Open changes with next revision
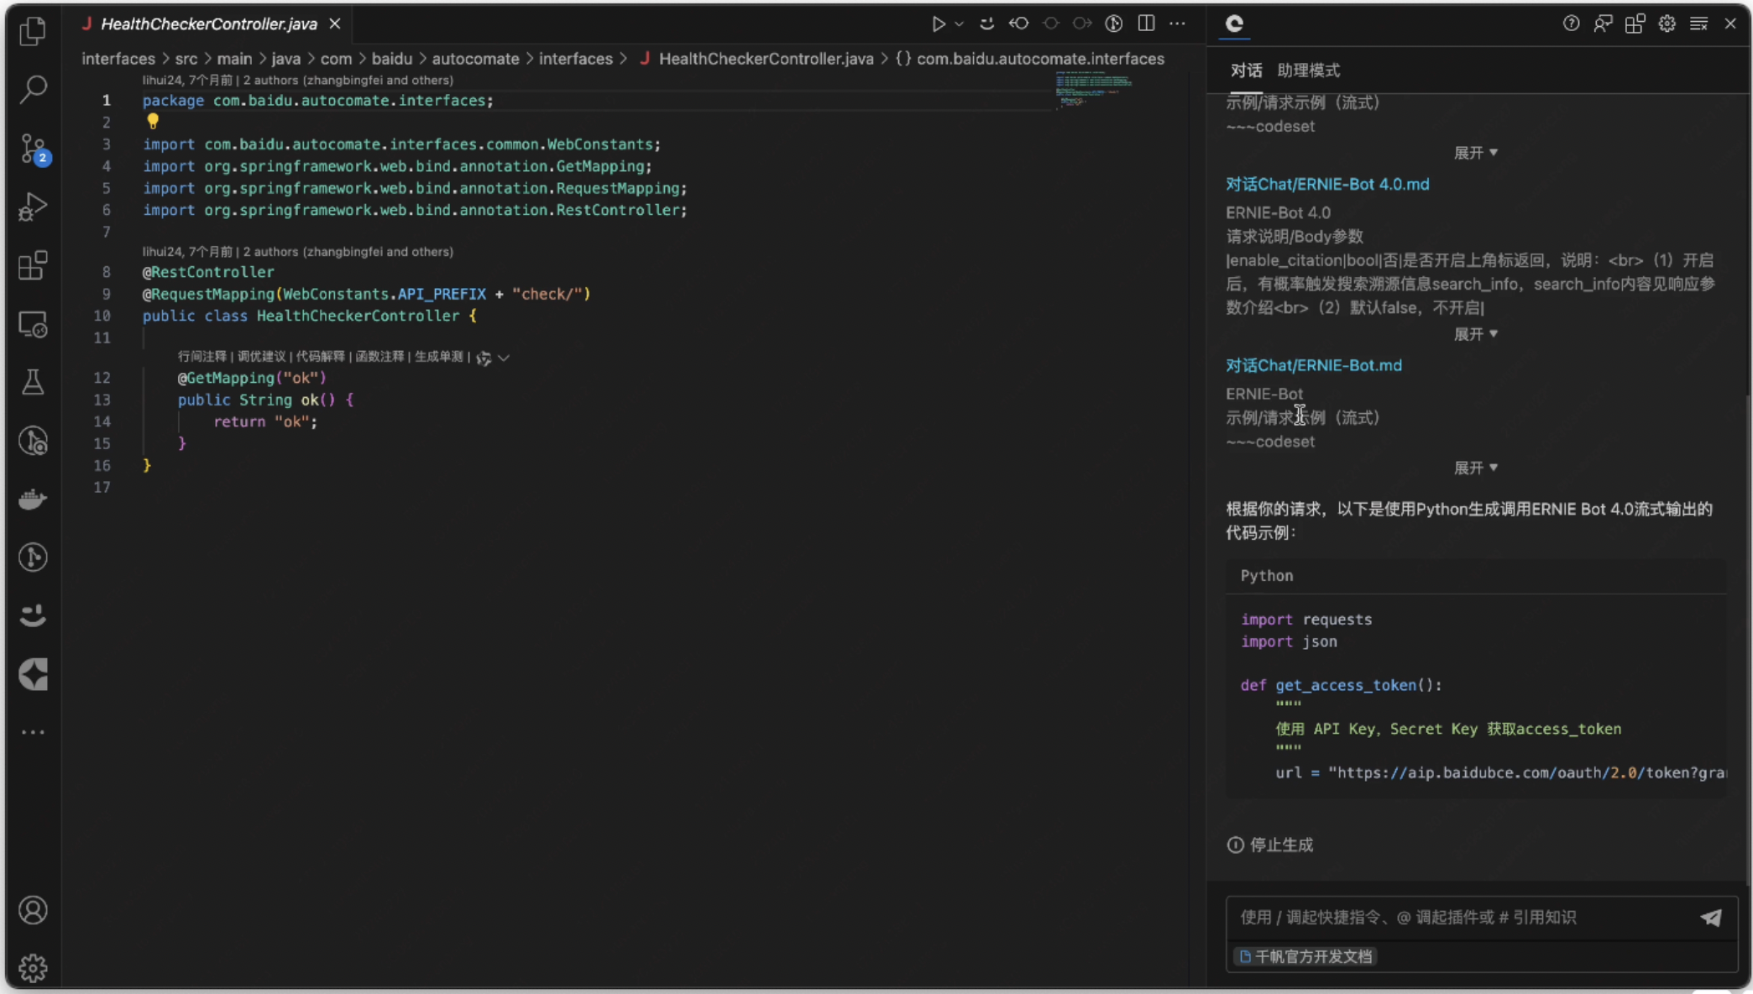The width and height of the screenshot is (1753, 994). [x=1082, y=24]
